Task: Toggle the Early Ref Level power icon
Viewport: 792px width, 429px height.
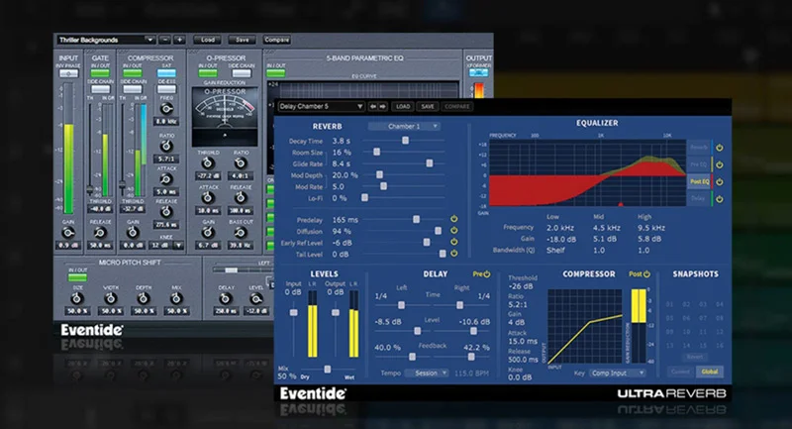Action: [454, 242]
